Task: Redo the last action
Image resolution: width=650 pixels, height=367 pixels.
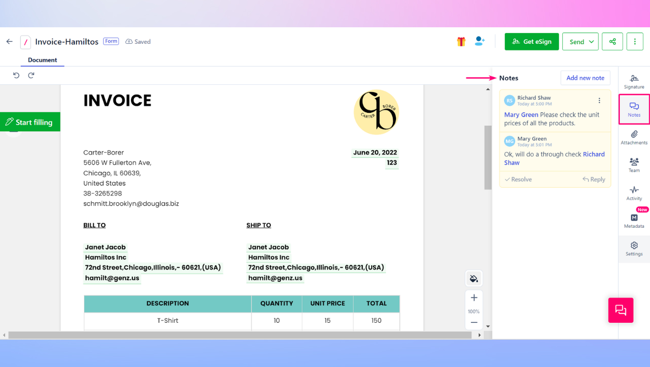Action: (31, 75)
